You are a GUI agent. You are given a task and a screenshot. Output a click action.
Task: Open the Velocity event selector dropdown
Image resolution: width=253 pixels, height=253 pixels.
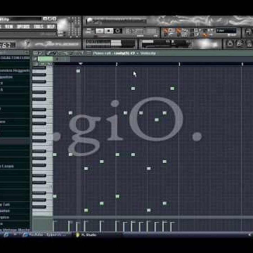(148, 53)
